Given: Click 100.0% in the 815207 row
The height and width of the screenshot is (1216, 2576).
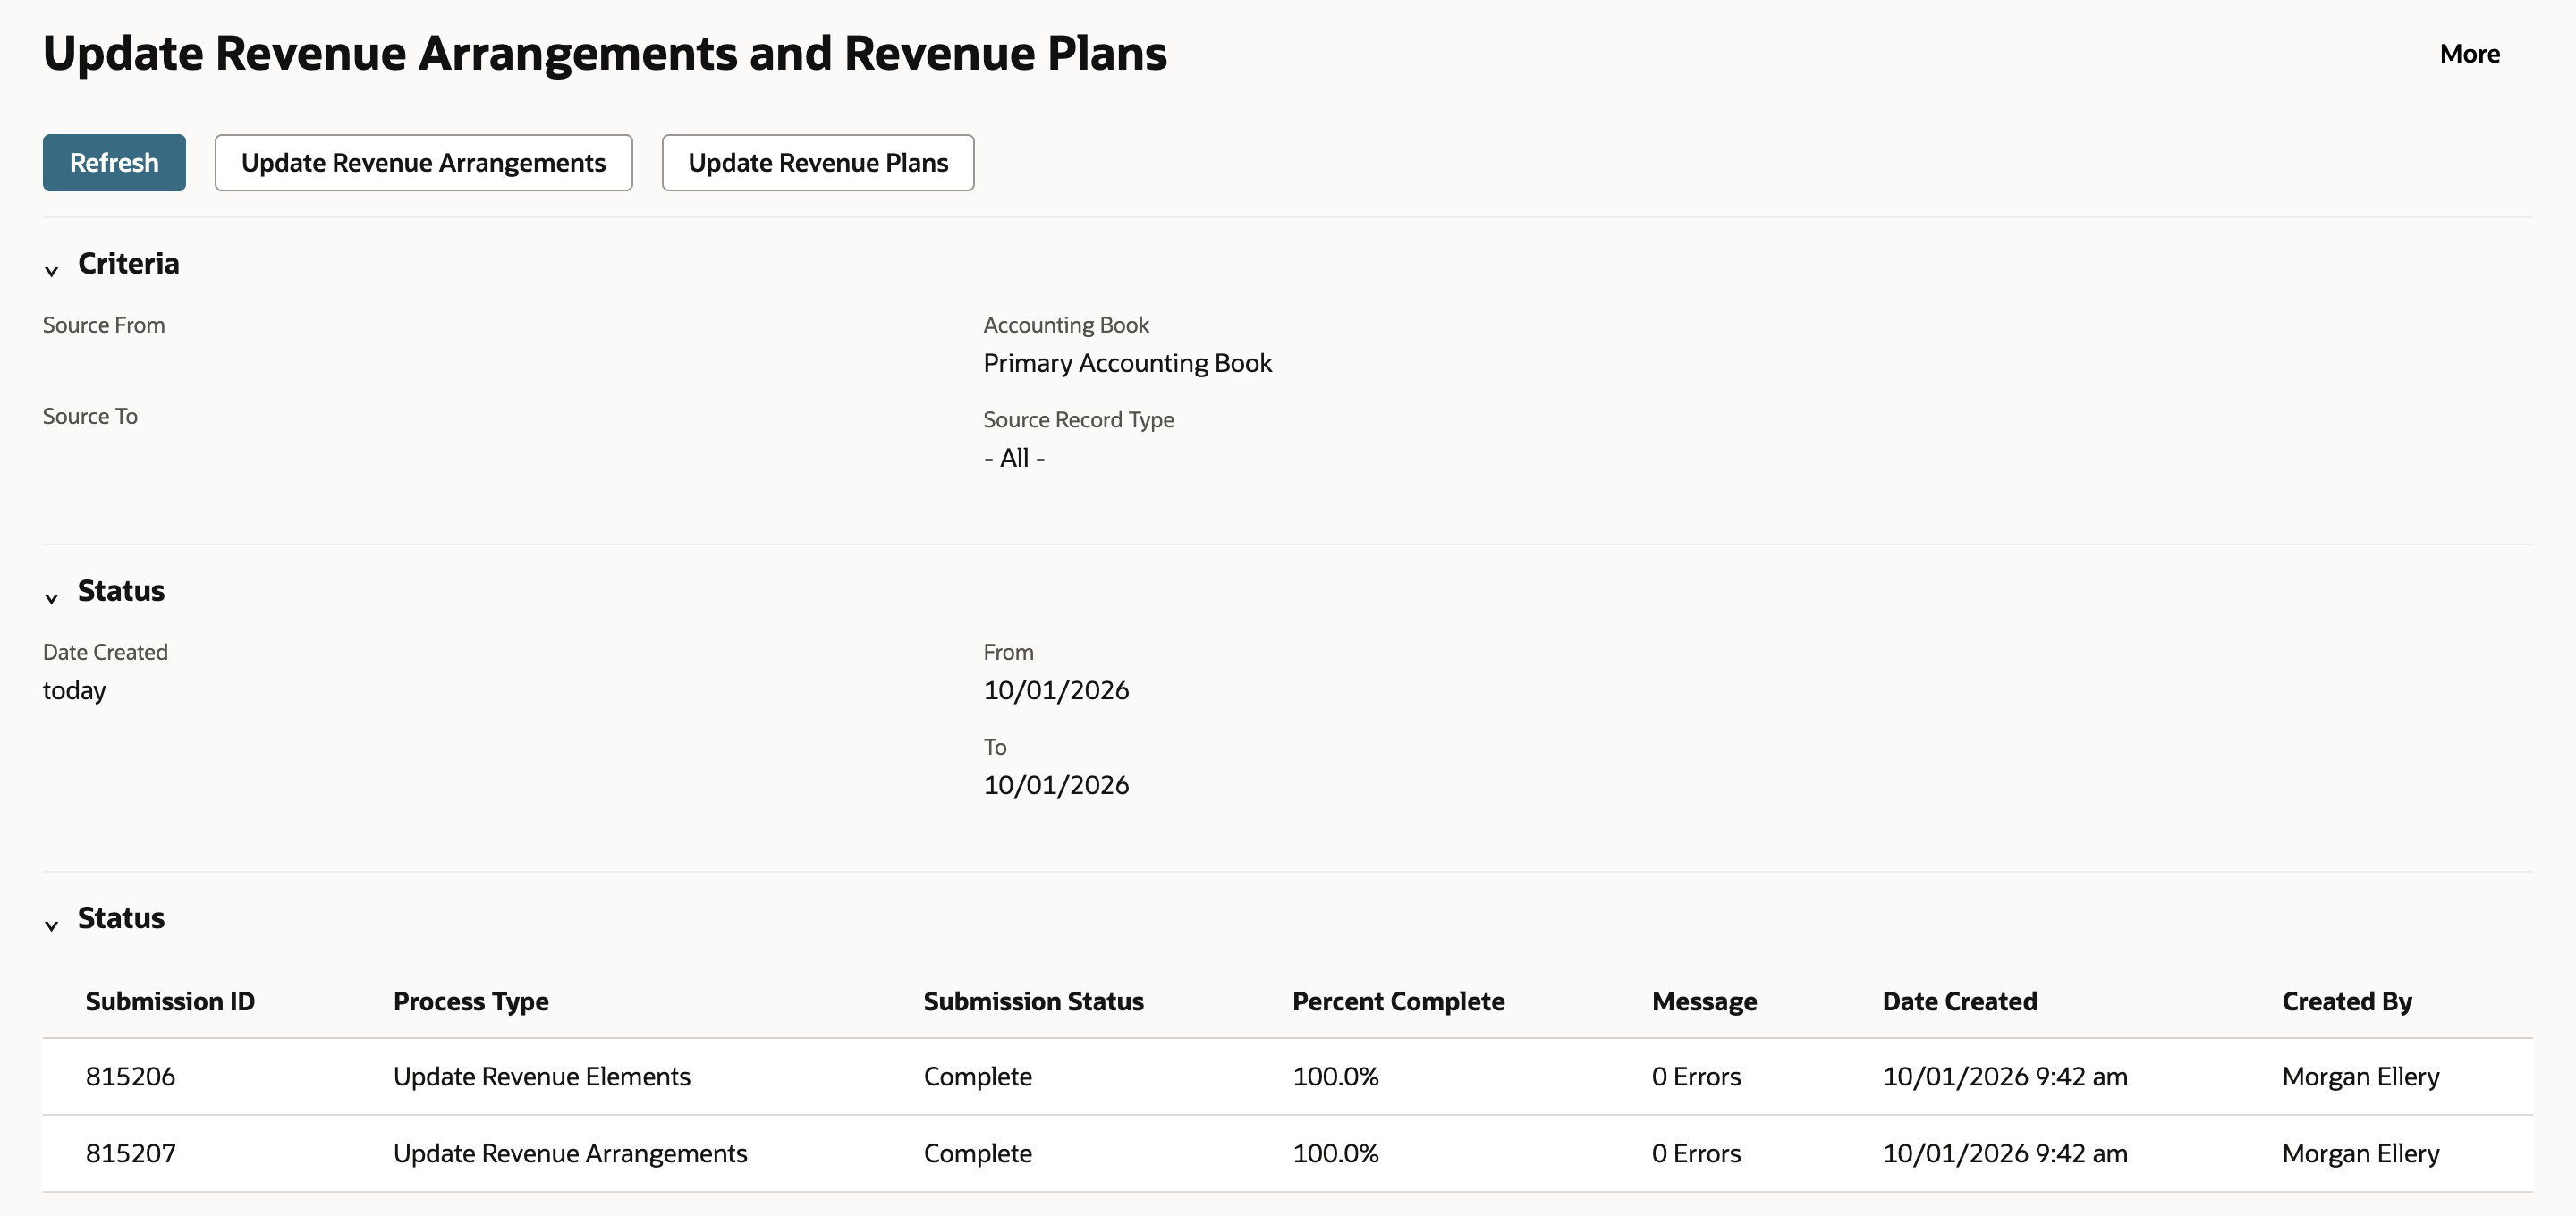Looking at the screenshot, I should 1335,1153.
